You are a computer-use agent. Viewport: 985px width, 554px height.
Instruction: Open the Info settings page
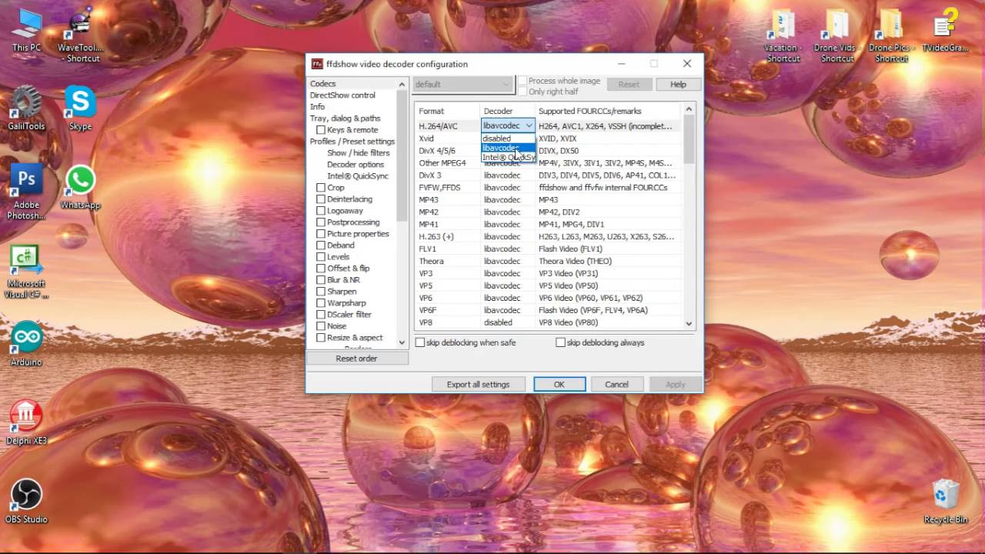[x=317, y=107]
